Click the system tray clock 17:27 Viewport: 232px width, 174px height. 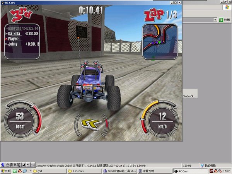(225, 171)
